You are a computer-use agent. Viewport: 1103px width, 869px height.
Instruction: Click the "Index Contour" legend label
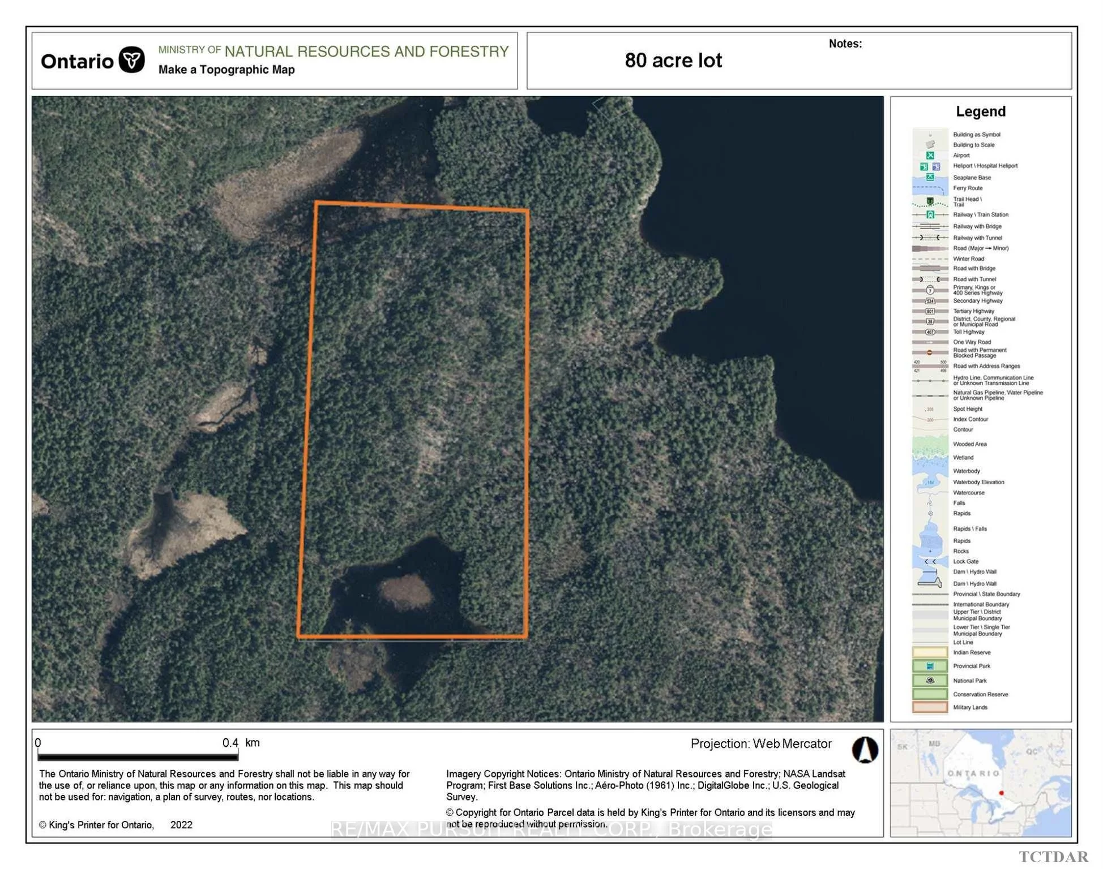pyautogui.click(x=971, y=419)
